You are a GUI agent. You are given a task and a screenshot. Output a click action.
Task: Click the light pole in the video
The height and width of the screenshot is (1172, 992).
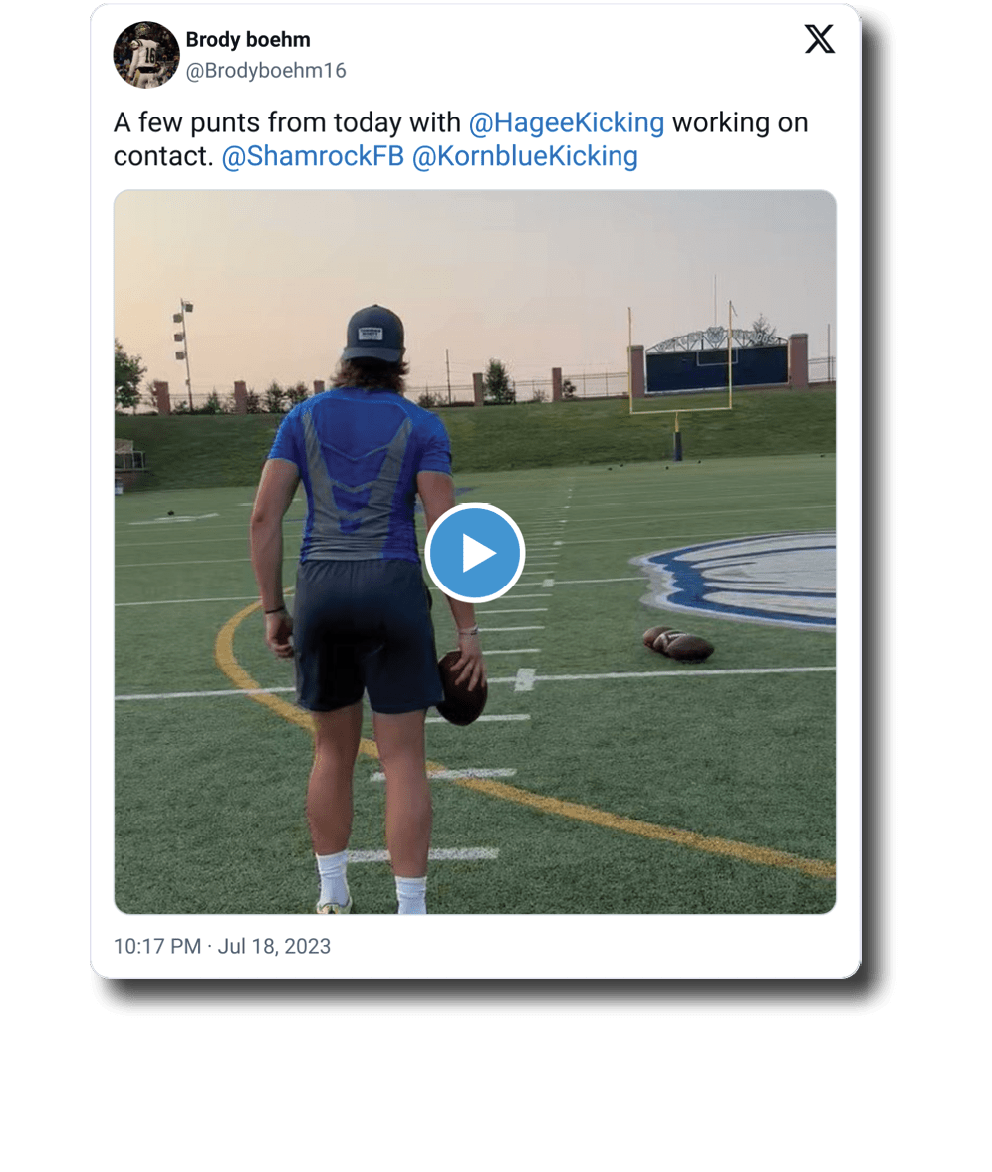click(184, 351)
